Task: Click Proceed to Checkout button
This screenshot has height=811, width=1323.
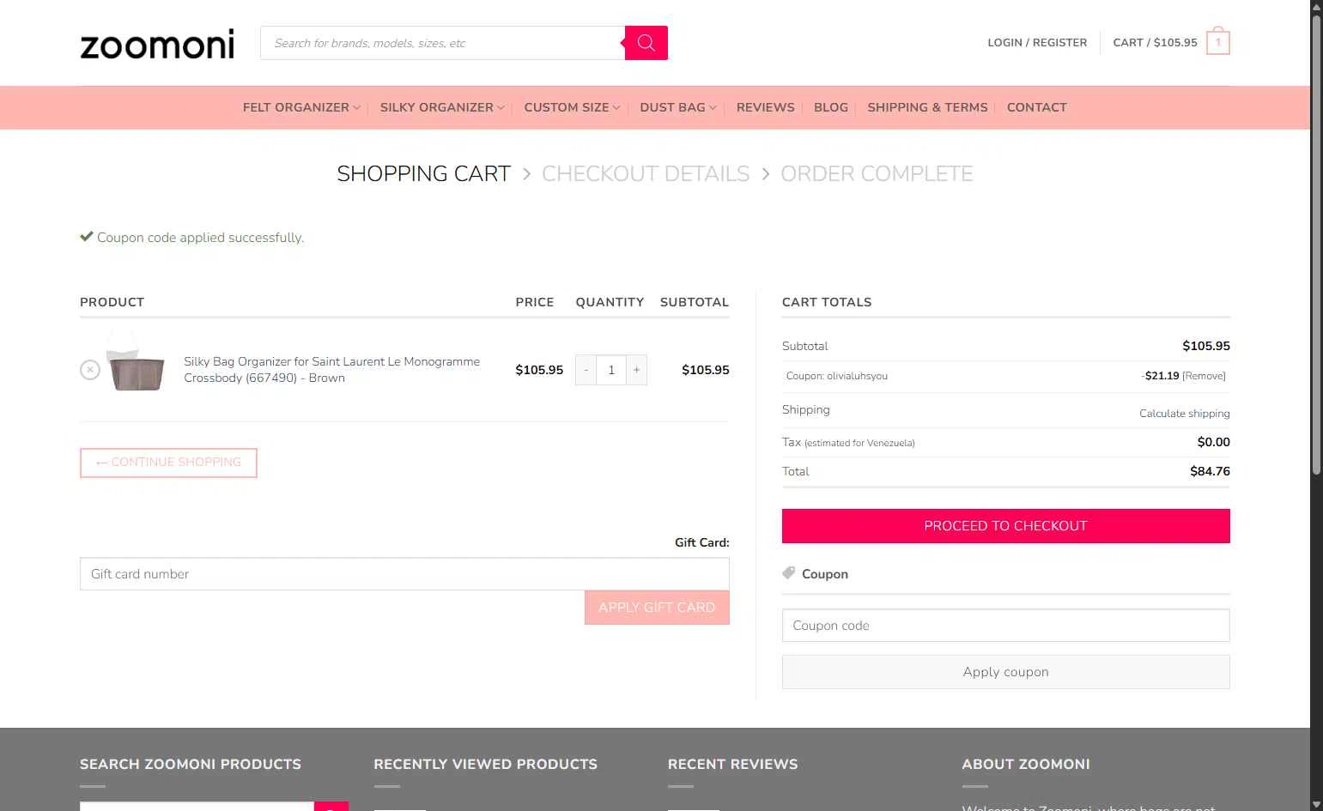Action: (1005, 526)
